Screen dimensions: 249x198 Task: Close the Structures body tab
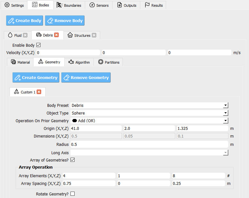pos(94,35)
